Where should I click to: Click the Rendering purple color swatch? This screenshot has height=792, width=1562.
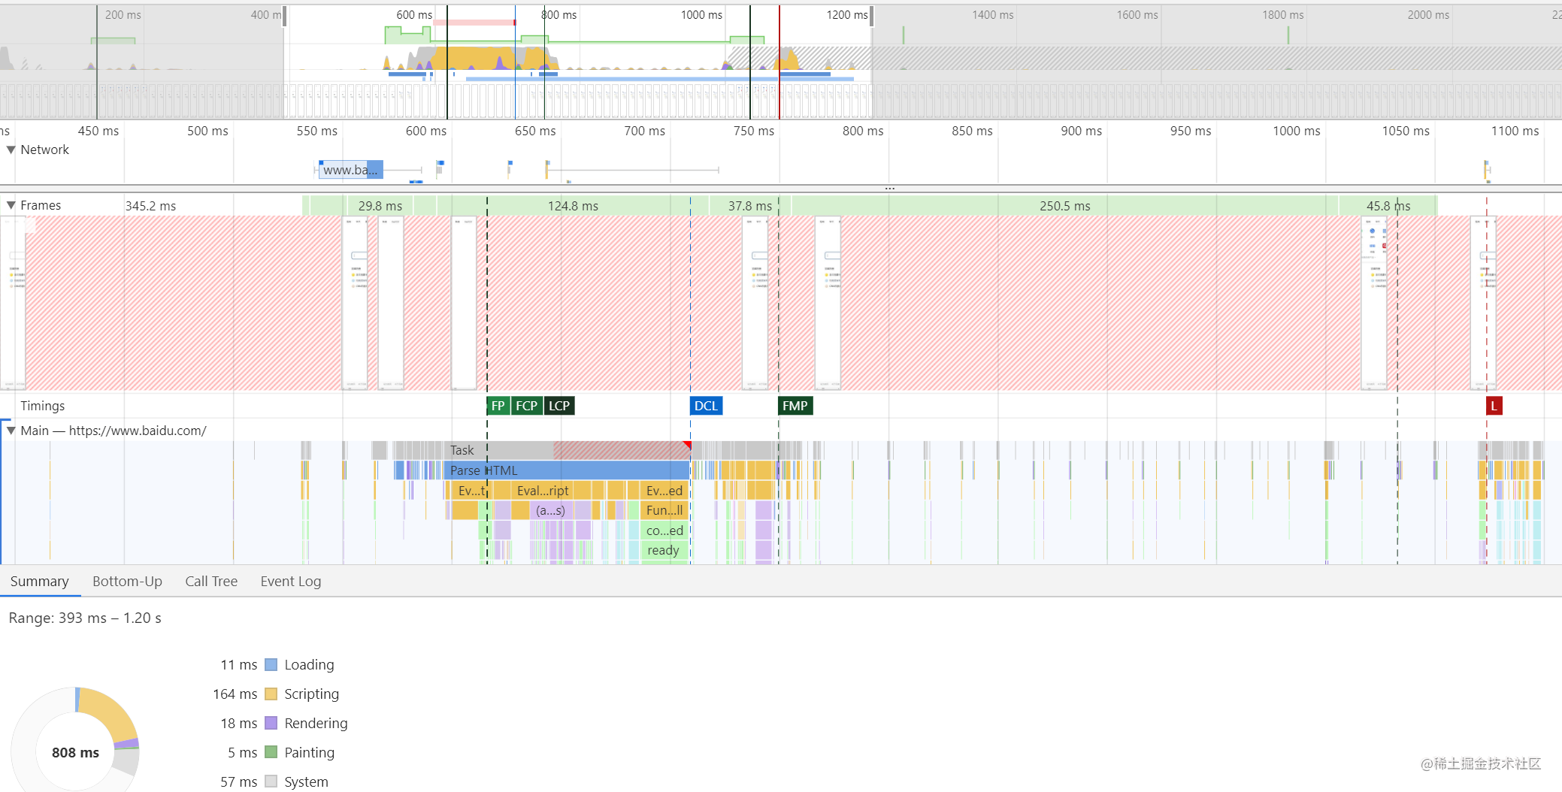(x=271, y=723)
